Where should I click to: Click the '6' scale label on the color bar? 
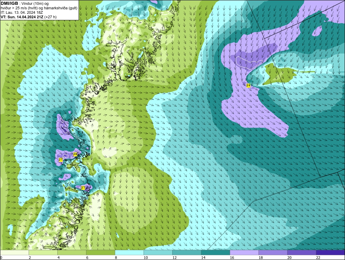87,258
